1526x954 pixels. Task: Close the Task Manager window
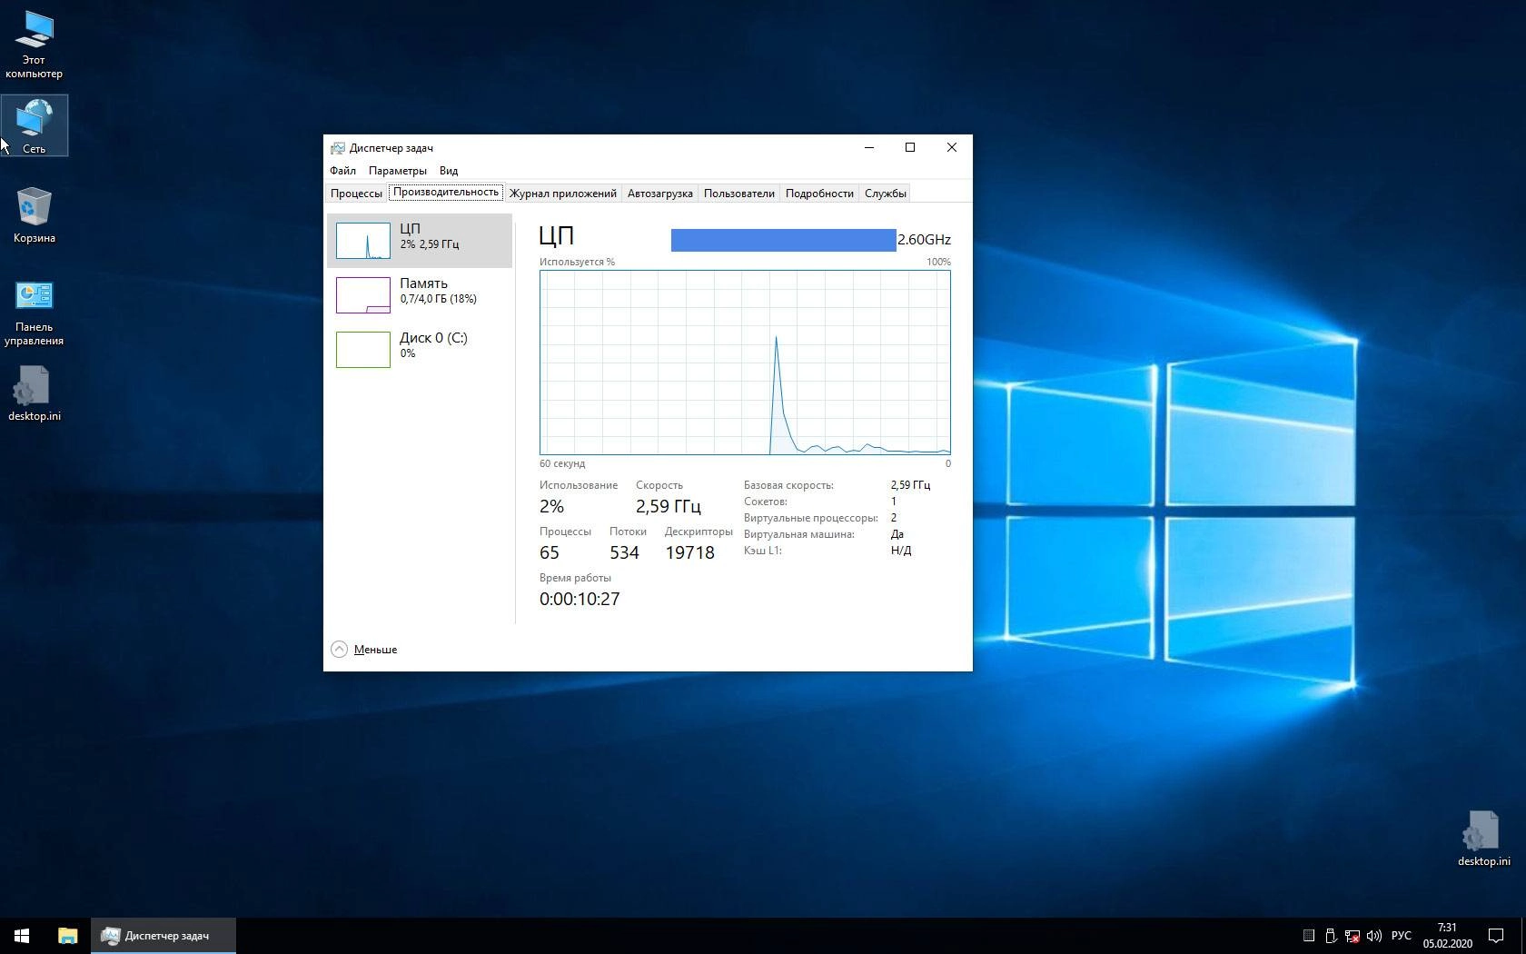tap(952, 147)
